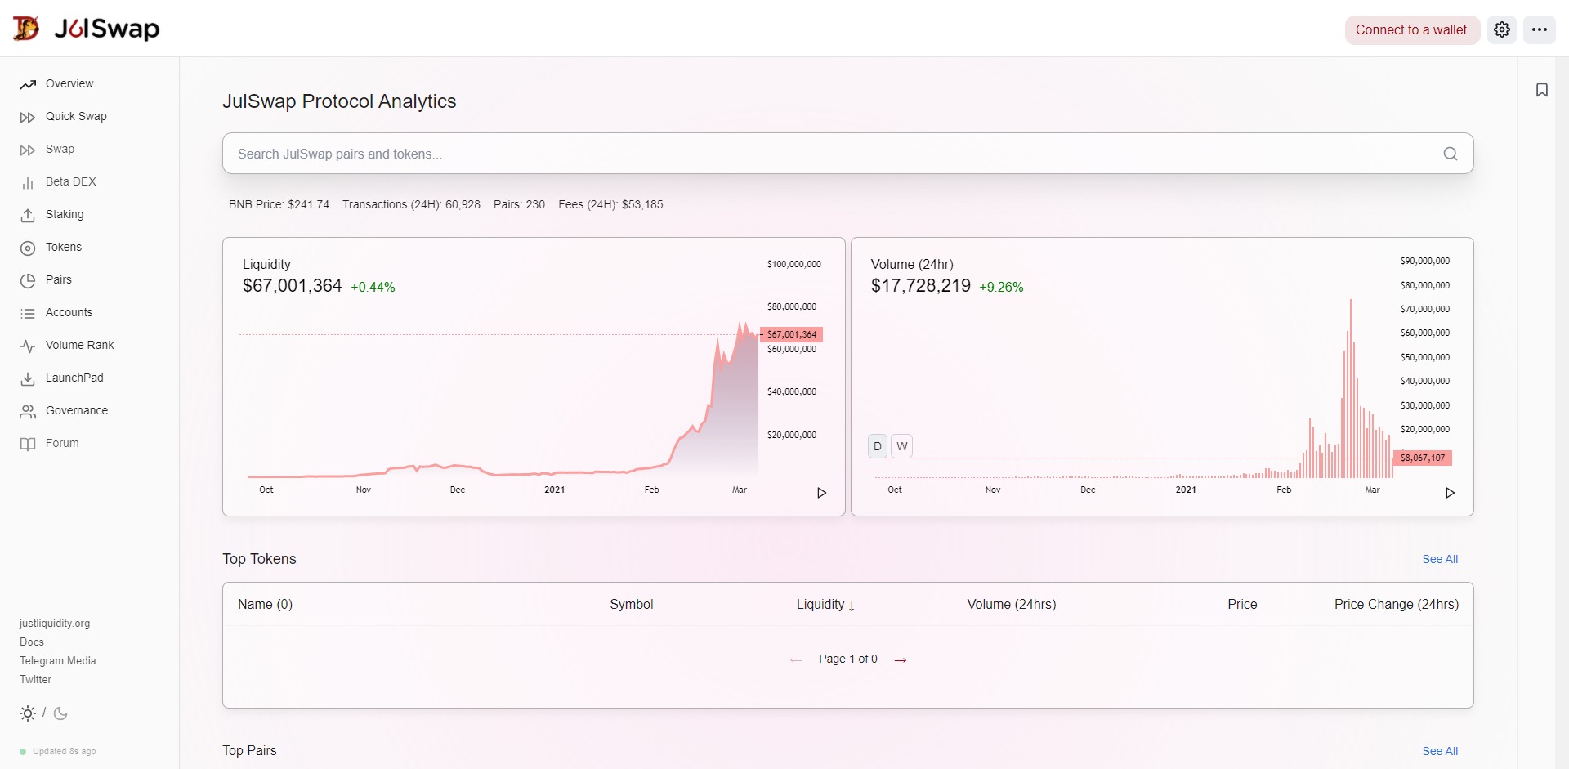Open the Telegram Media link
1569x769 pixels.
click(58, 661)
